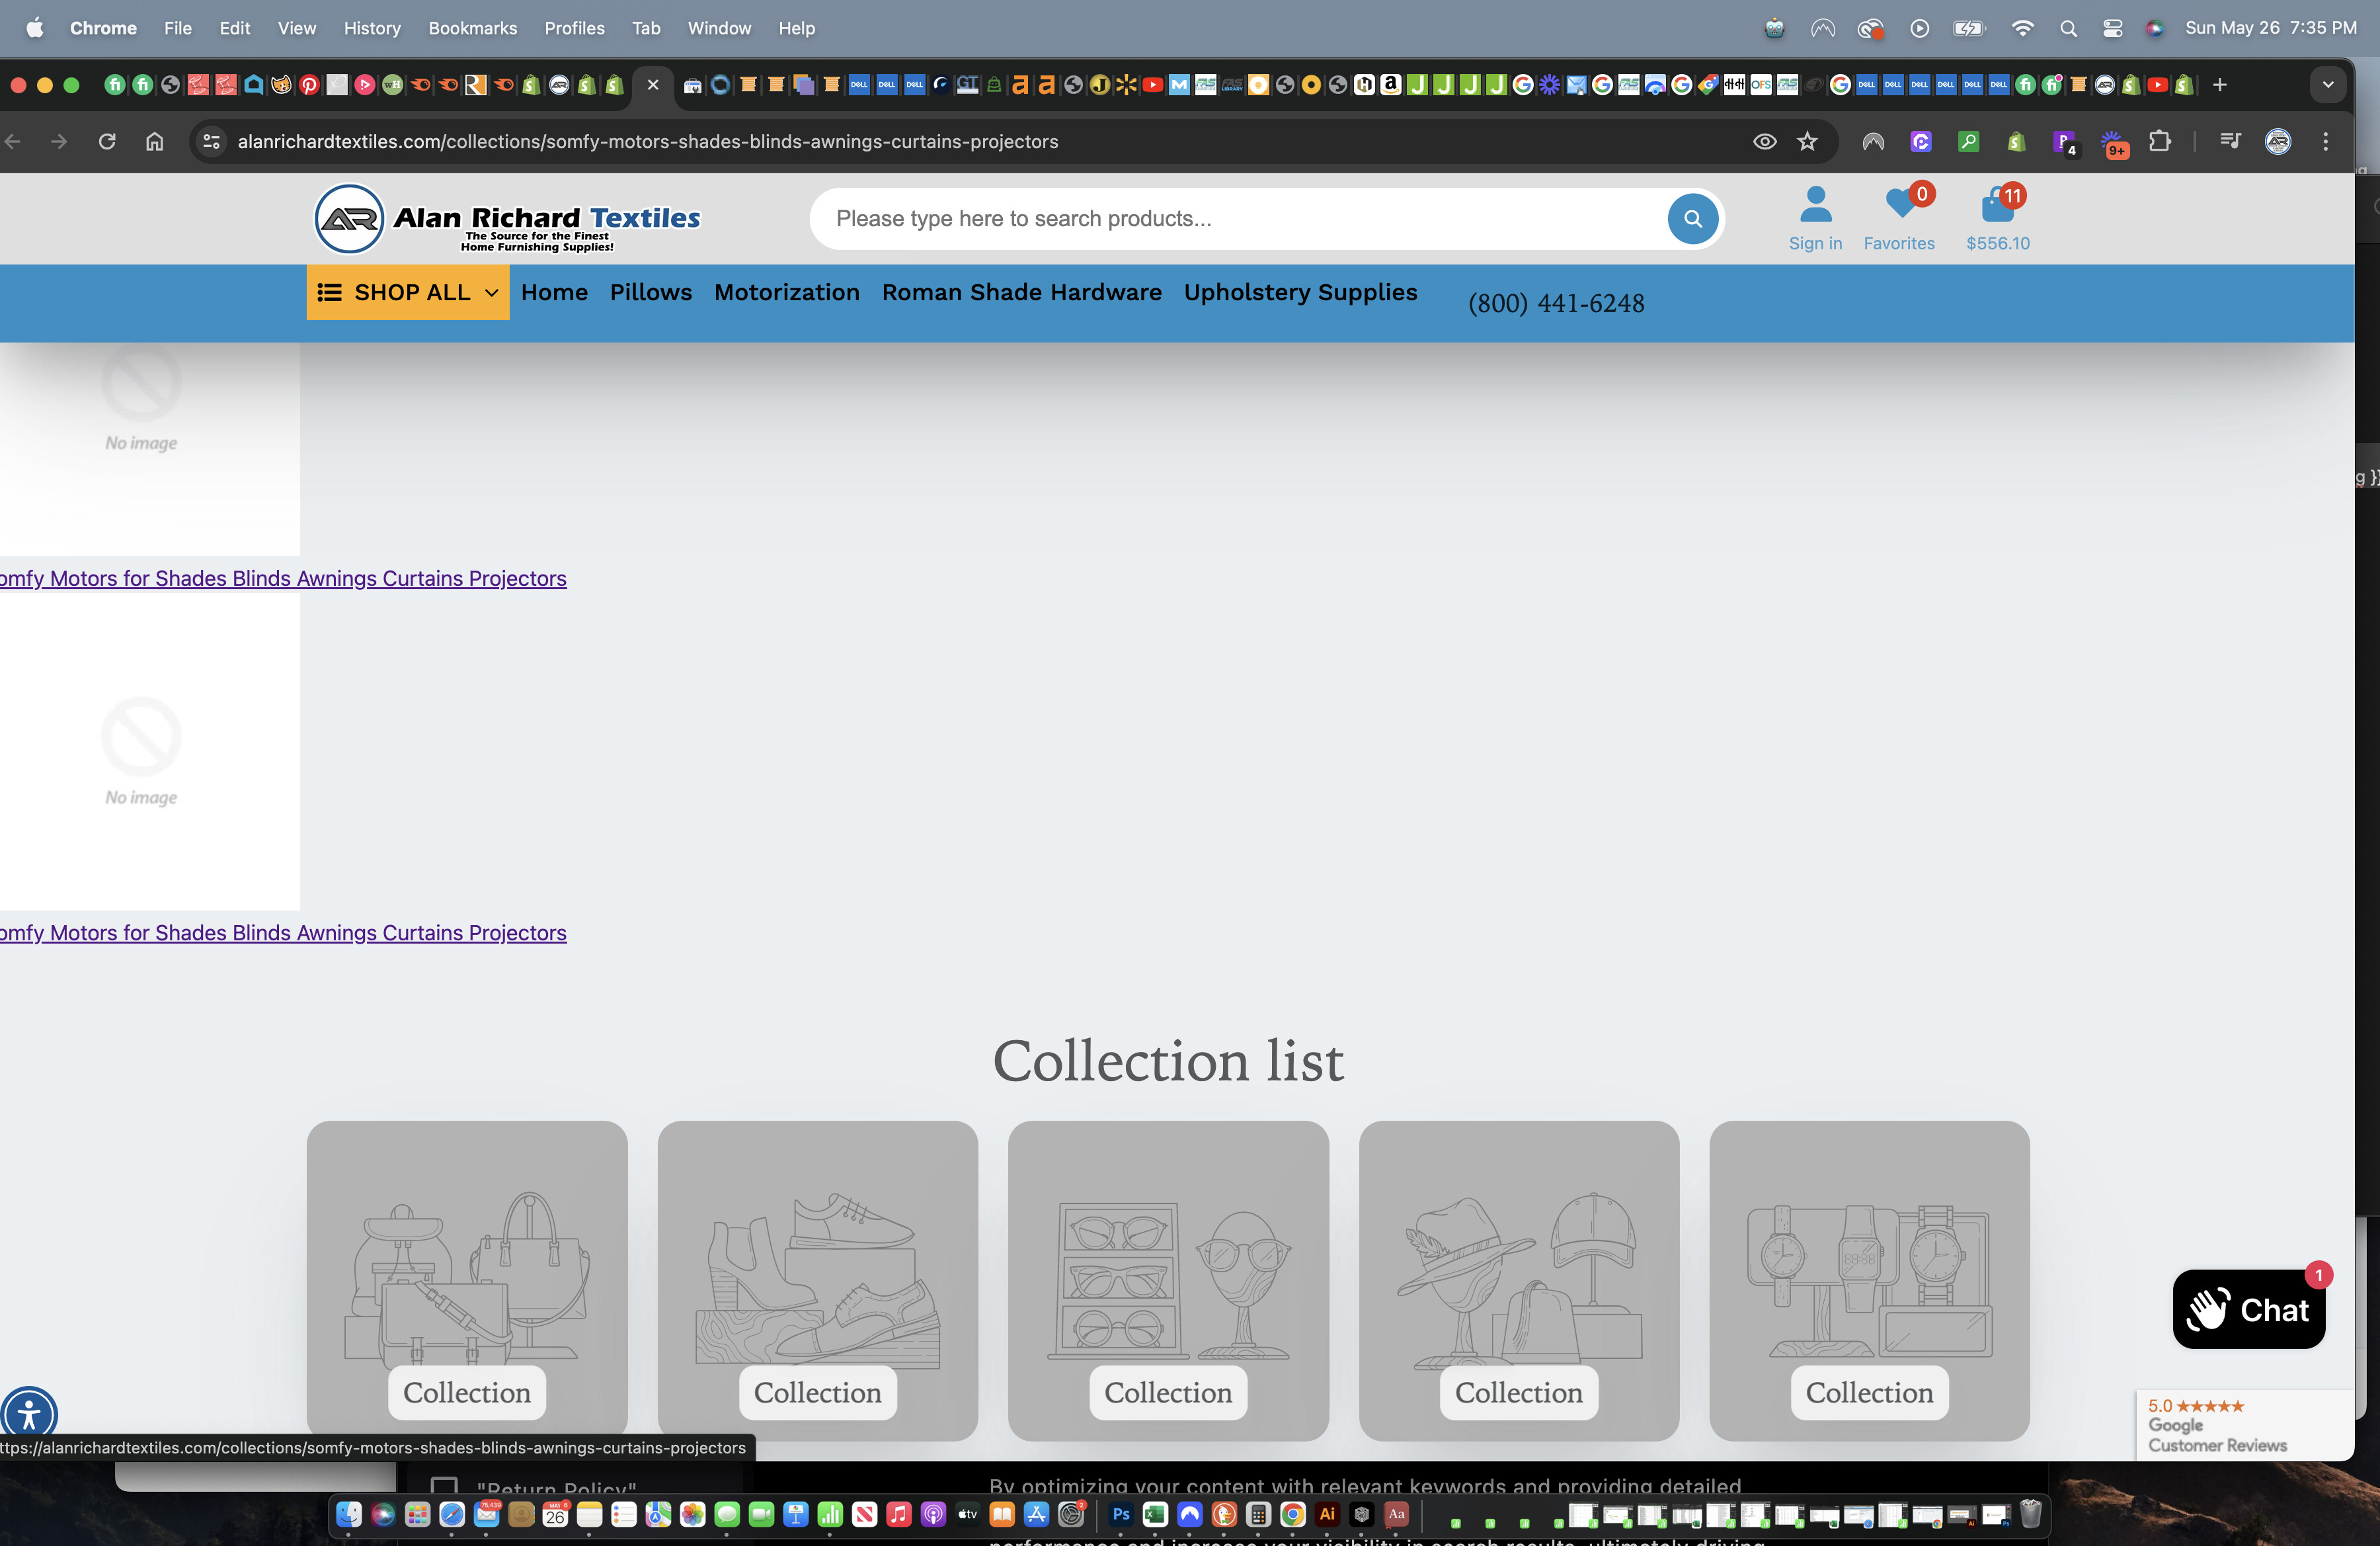Open Upholstery Supplies nav link
This screenshot has height=1546, width=2380.
pyautogui.click(x=1300, y=292)
